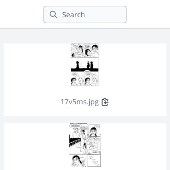The width and height of the screenshot is (170, 170).
Task: Click the speech-bubbles-only panel in second comic
Action: click(94, 160)
